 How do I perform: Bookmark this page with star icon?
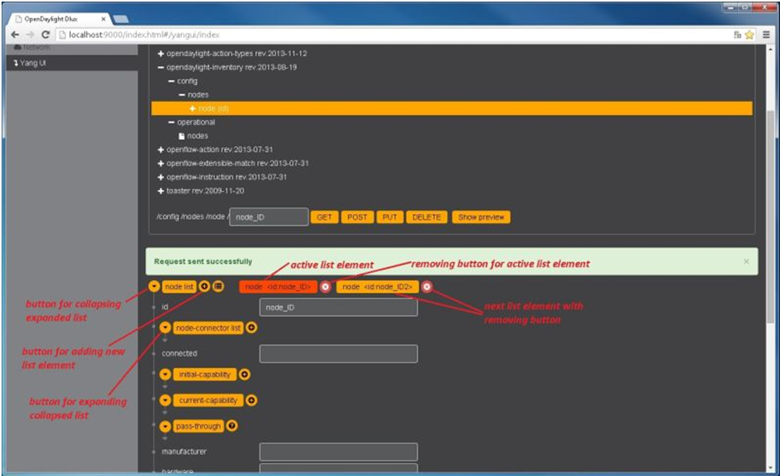point(750,35)
